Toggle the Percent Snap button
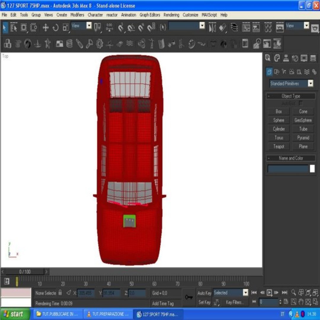The image size is (320, 320). click(x=141, y=28)
